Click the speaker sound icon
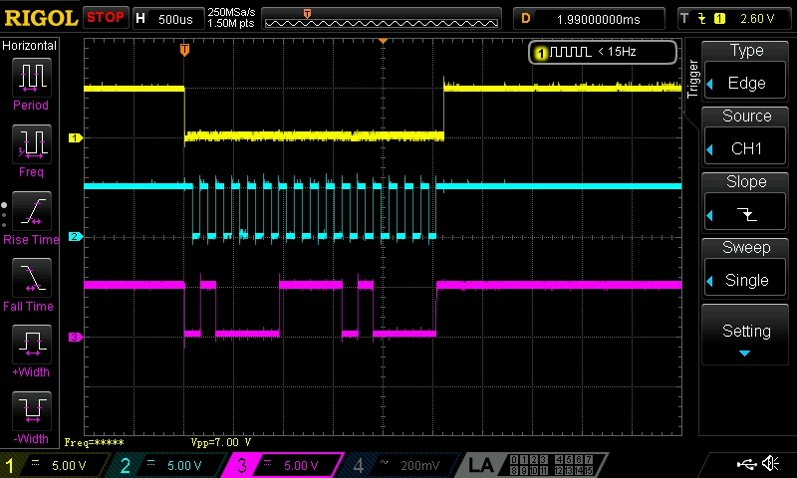 click(x=771, y=463)
